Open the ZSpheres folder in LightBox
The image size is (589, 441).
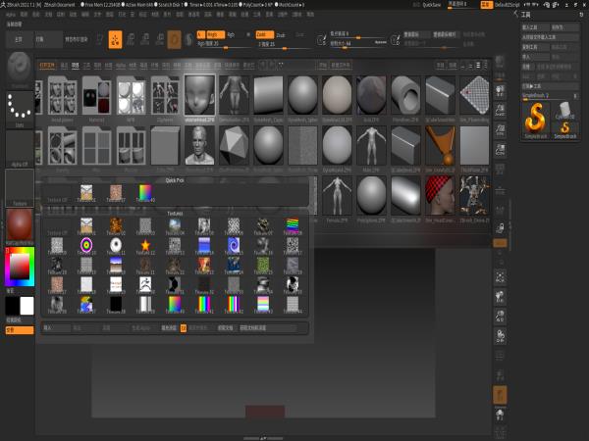tap(165, 96)
